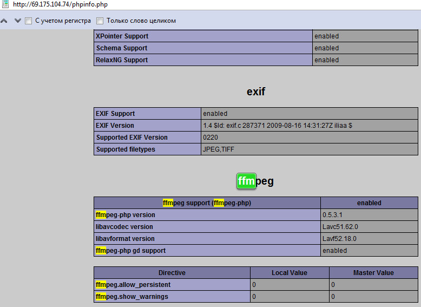
Task: Go to previous match with up arrow
Action: pos(4,21)
